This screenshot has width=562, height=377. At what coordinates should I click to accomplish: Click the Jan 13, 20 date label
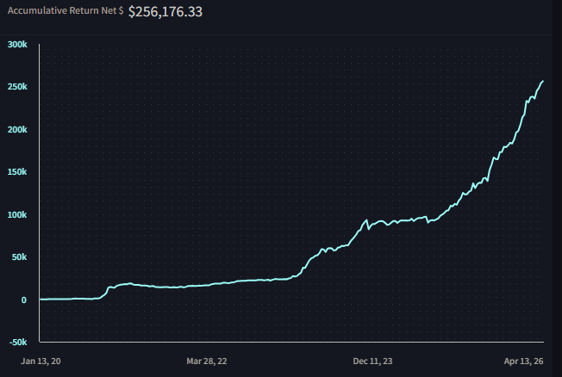click(x=41, y=361)
